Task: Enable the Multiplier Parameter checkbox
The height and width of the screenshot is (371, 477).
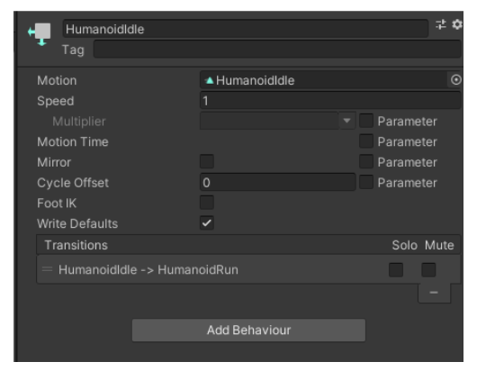Action: (x=366, y=121)
